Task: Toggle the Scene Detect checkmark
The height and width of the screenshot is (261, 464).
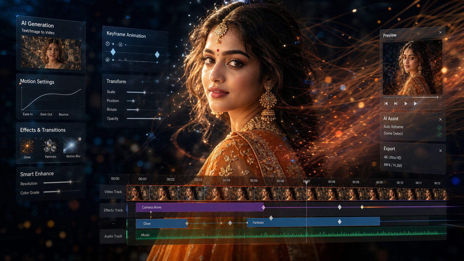Action: click(439, 135)
